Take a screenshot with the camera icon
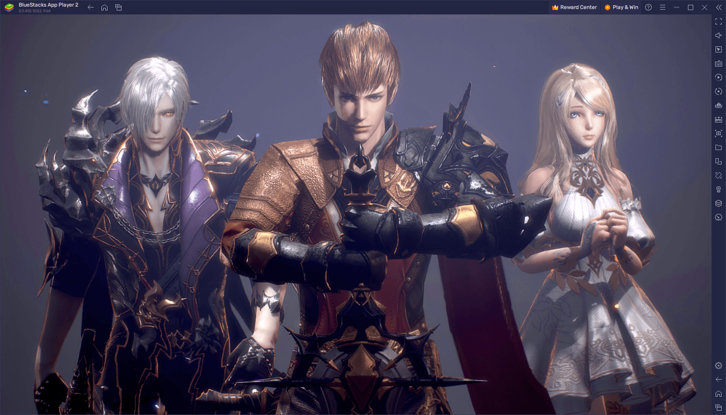 coord(719,133)
